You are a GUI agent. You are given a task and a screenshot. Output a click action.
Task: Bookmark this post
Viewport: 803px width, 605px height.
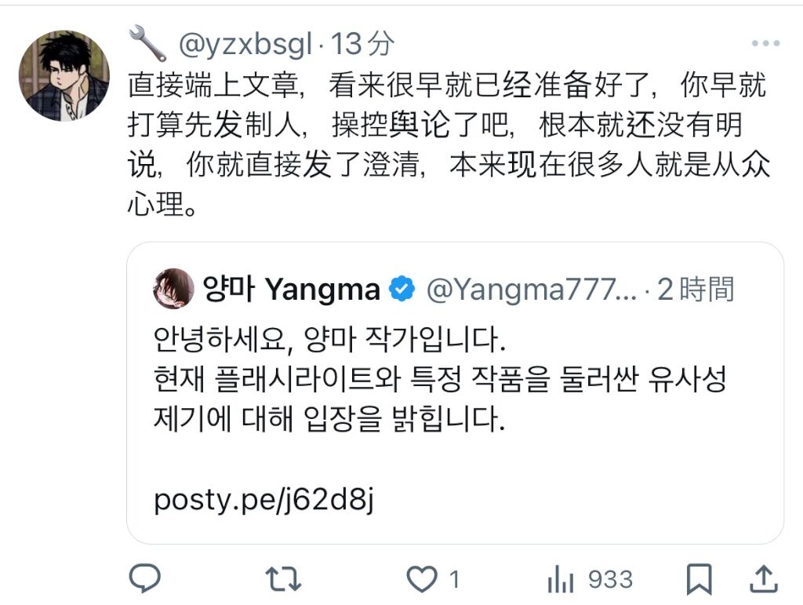point(699,579)
